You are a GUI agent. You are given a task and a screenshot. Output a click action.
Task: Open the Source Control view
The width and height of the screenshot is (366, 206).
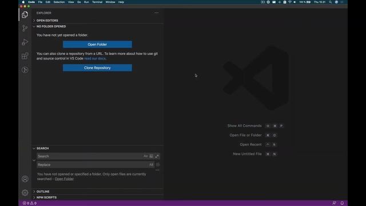click(x=25, y=28)
